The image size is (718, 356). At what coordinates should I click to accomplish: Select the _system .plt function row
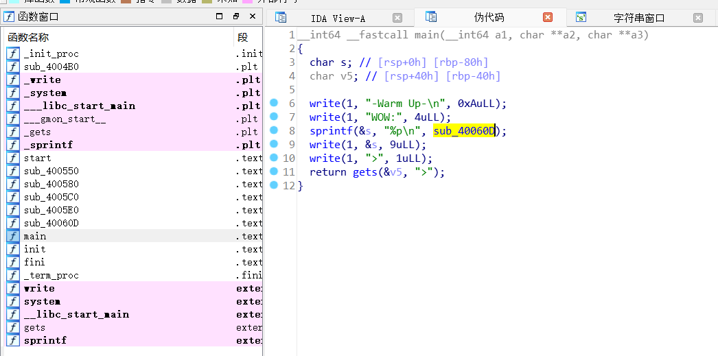[x=134, y=93]
